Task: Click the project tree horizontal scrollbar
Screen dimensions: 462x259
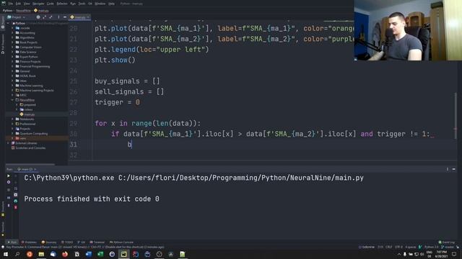Action: (x=30, y=164)
